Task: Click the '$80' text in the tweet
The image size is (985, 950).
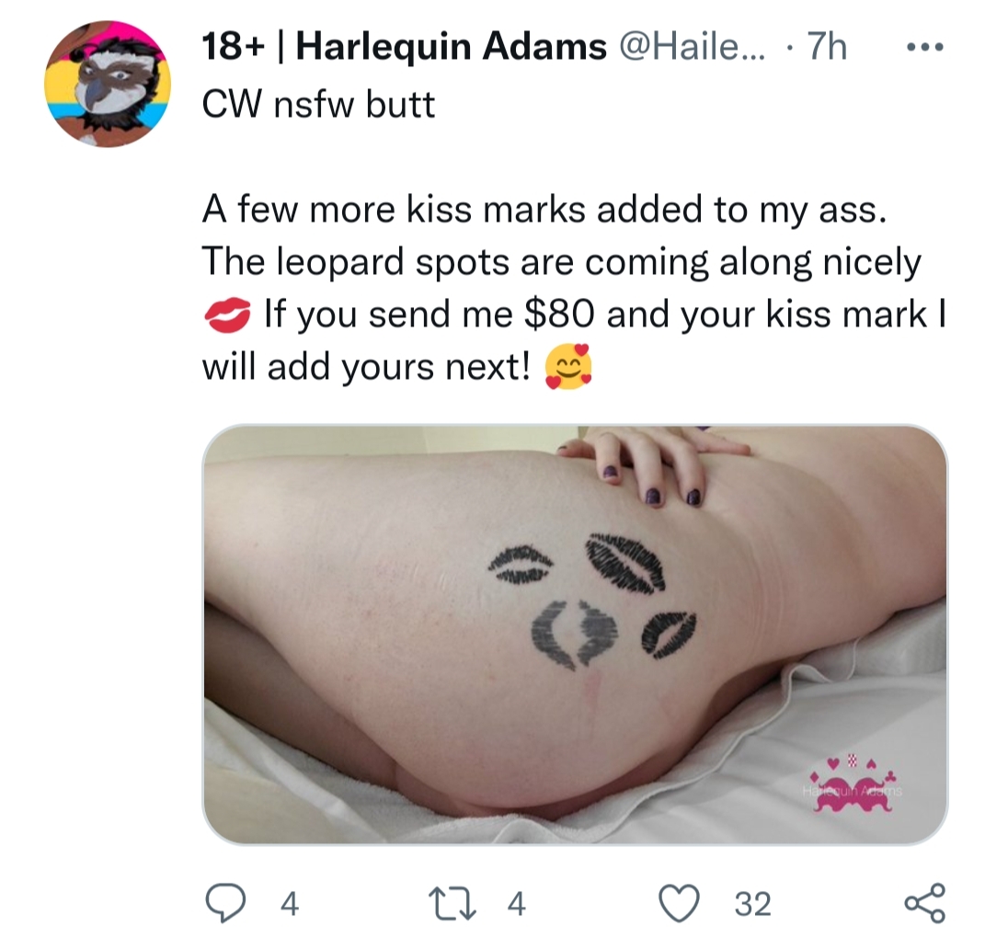Action: pyautogui.click(x=558, y=315)
